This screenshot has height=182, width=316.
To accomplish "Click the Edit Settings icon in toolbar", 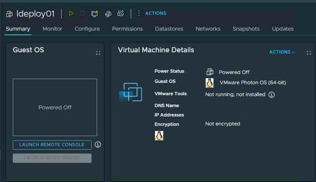I will 108,14.
